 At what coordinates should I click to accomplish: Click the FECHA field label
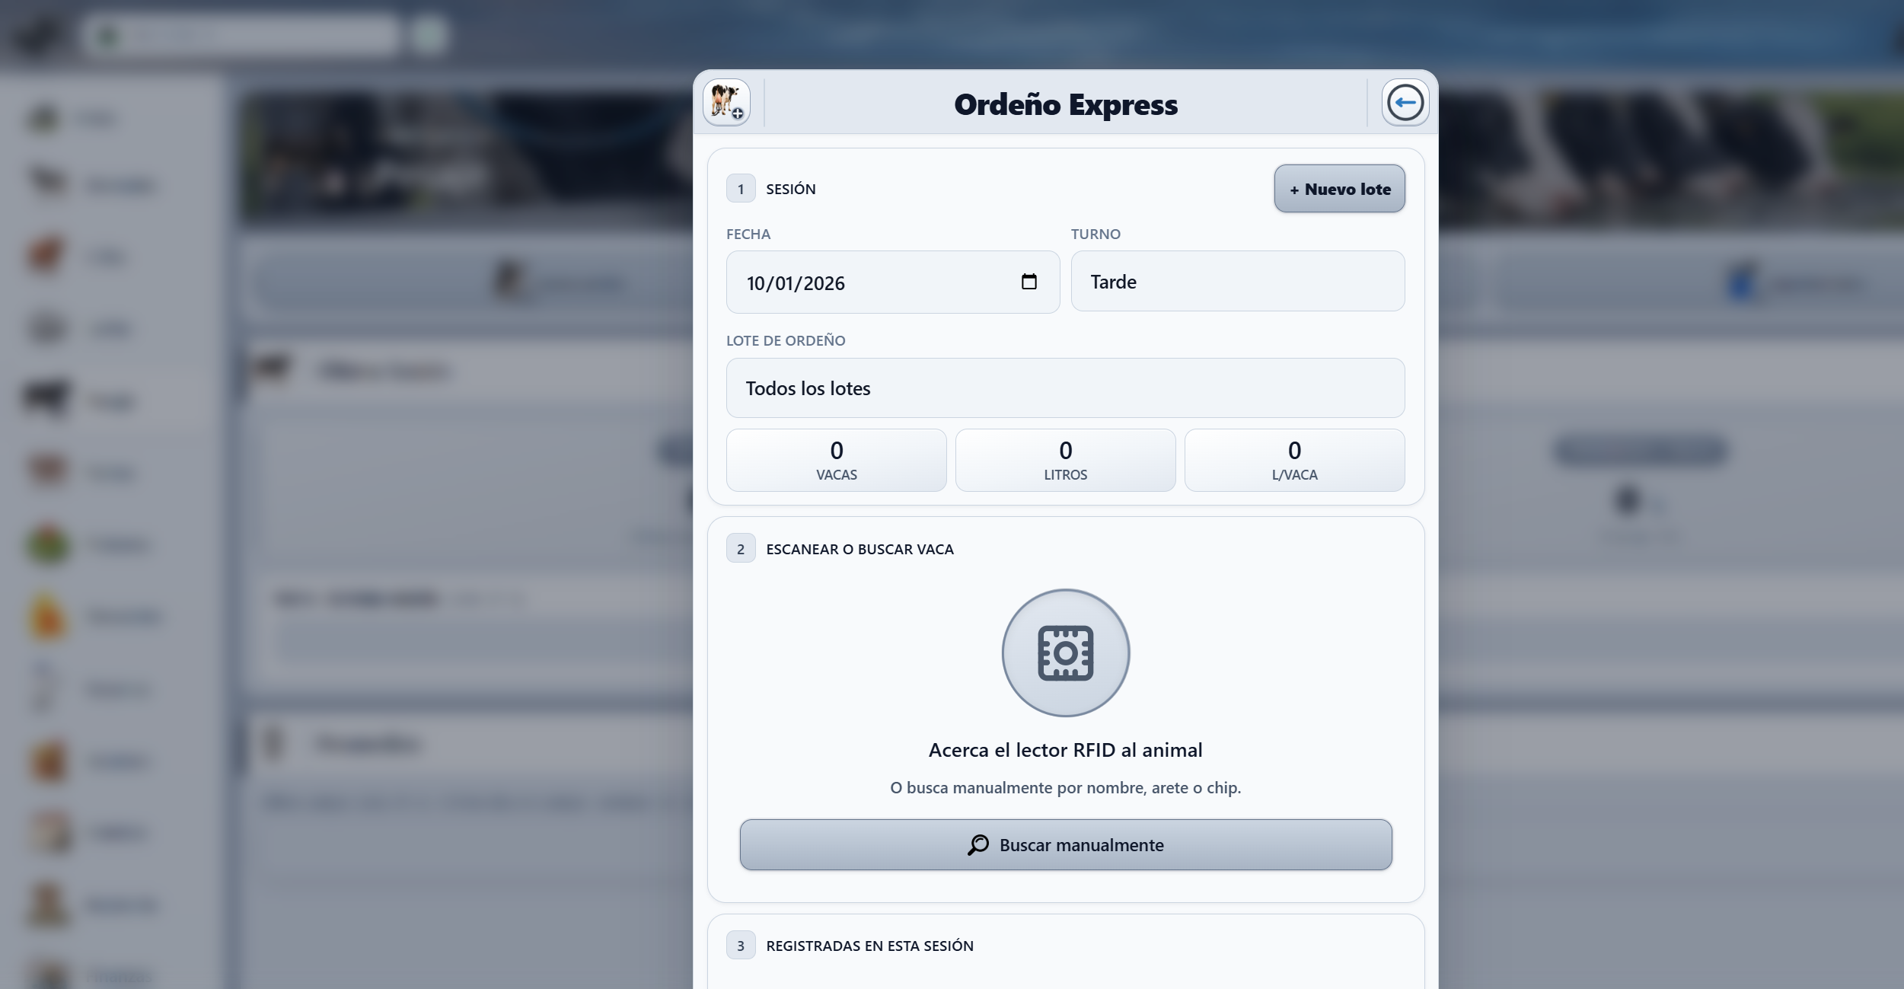click(748, 234)
